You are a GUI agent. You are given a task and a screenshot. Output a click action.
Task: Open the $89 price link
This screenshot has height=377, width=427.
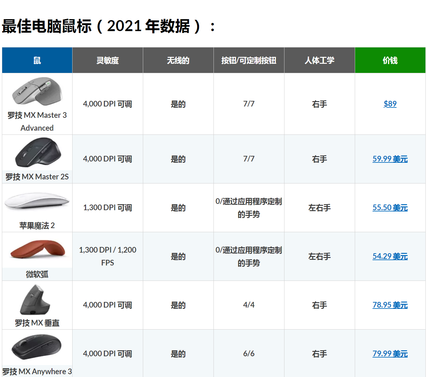[x=390, y=104]
